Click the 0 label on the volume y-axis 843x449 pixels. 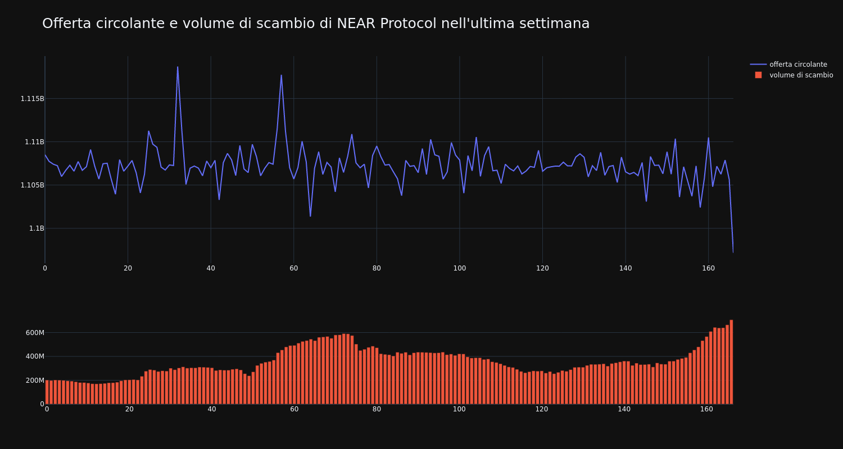pyautogui.click(x=42, y=404)
